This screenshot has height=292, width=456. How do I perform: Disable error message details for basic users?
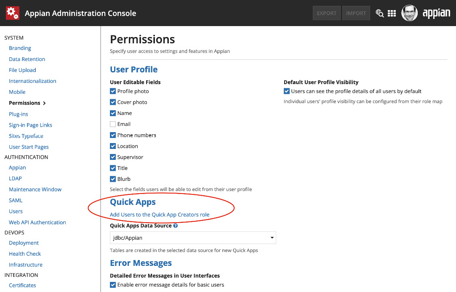113,285
